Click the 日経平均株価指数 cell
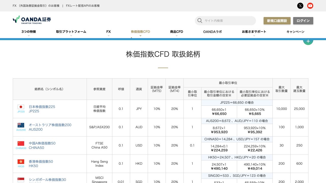The height and width of the screenshot is (183, 326). [99, 109]
